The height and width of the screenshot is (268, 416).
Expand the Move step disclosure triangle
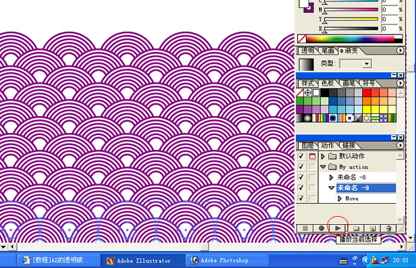point(340,198)
